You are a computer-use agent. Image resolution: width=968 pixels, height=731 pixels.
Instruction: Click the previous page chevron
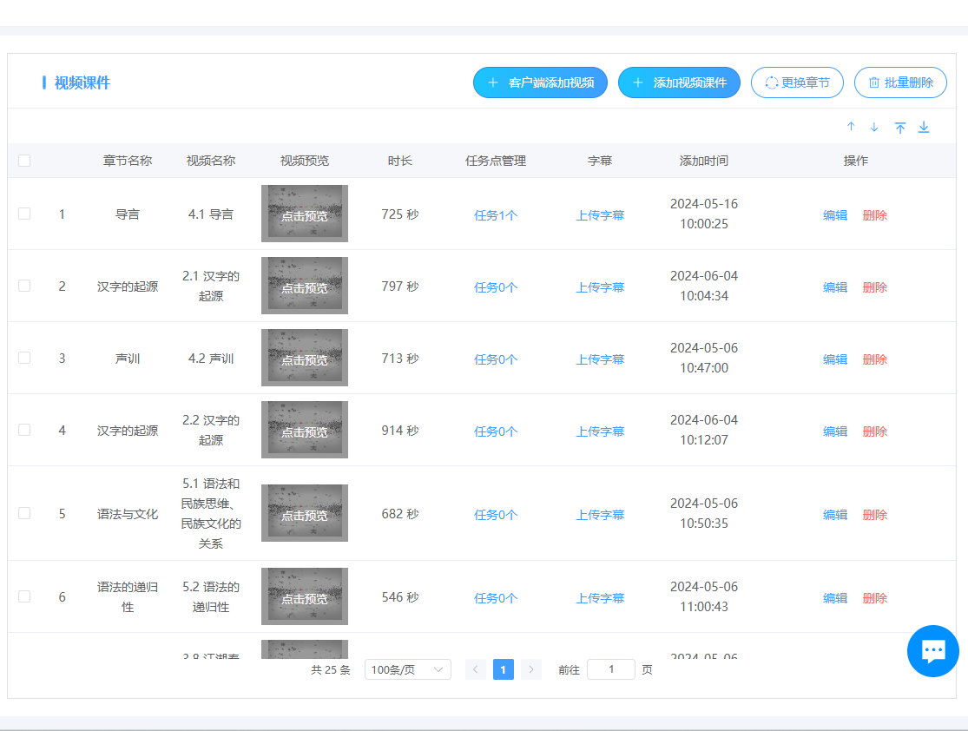pos(476,669)
